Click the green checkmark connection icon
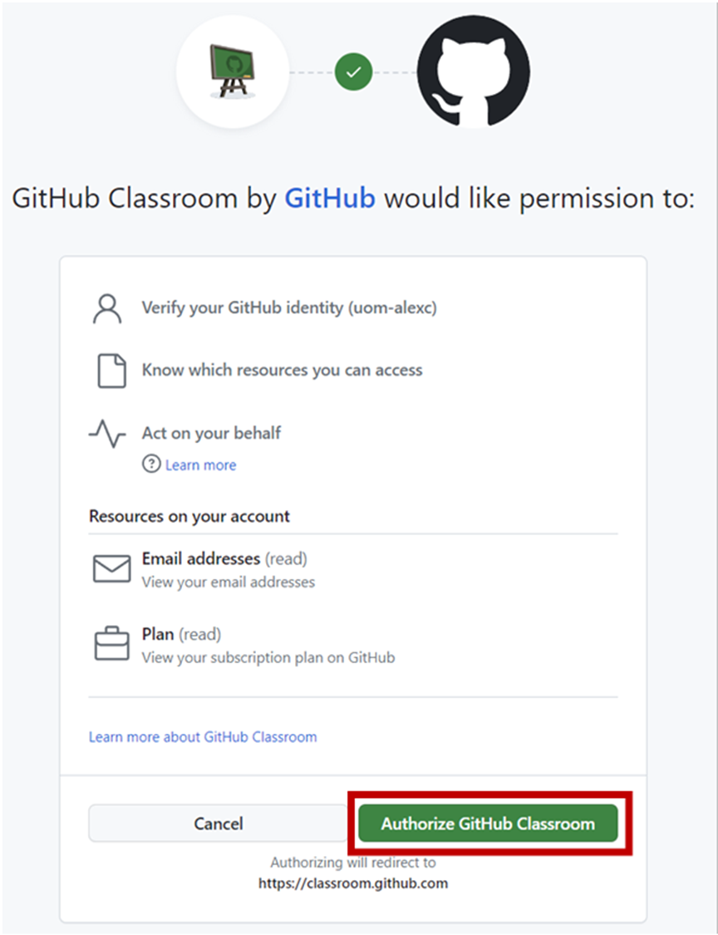 353,72
